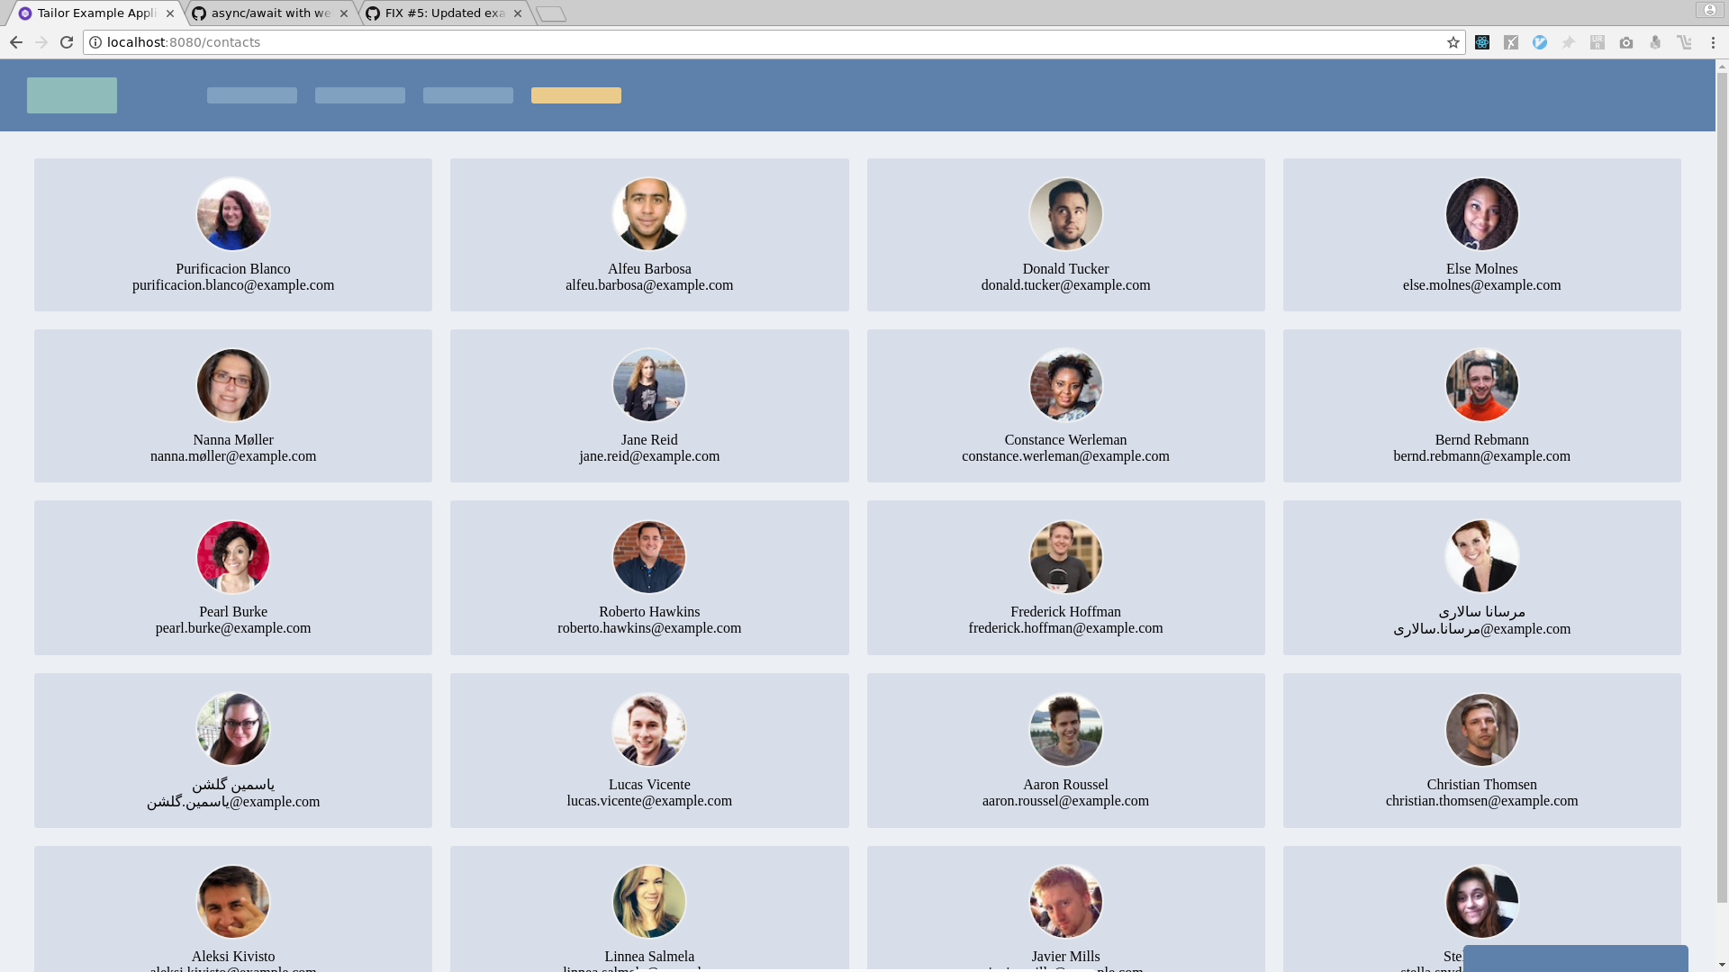Switch to the async/await GitHub tab

(x=270, y=13)
